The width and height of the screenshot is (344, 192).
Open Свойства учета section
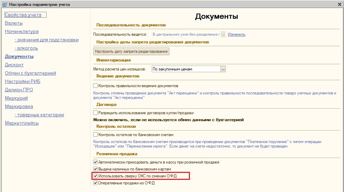click(x=23, y=15)
